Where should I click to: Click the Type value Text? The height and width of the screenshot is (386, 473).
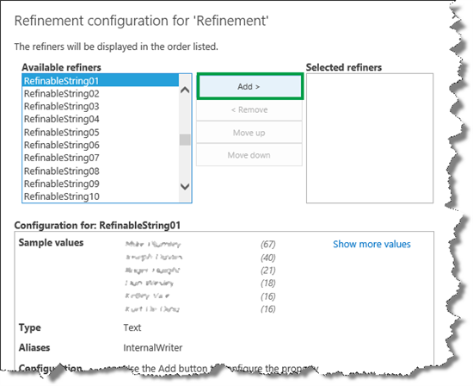point(132,327)
